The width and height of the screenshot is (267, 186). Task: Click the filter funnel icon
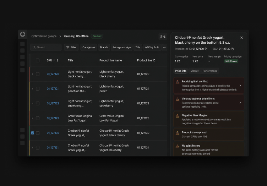coord(68,47)
